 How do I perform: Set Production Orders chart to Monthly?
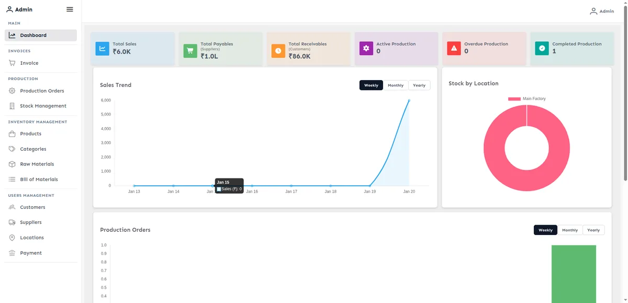point(570,230)
